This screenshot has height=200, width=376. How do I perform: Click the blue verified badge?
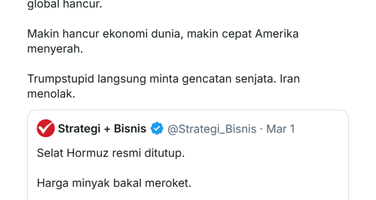[x=157, y=129]
